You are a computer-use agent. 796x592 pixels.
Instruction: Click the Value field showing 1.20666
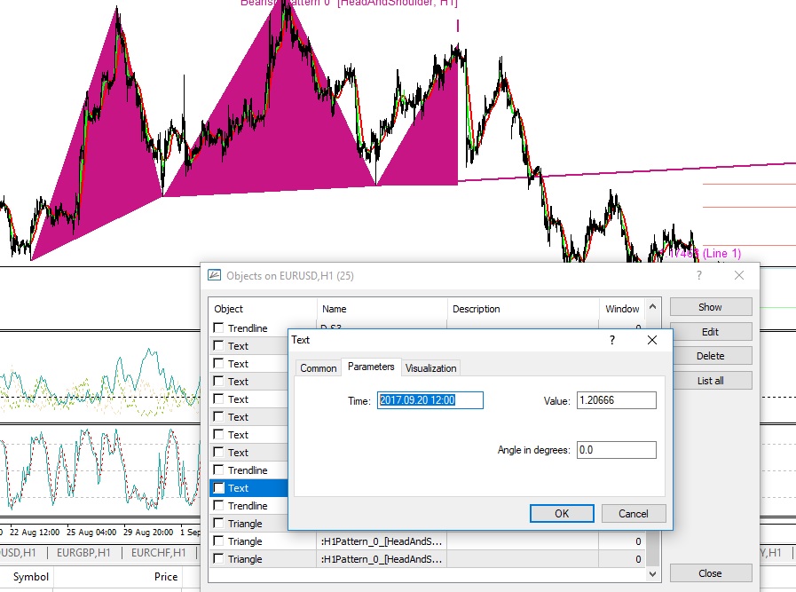(616, 400)
